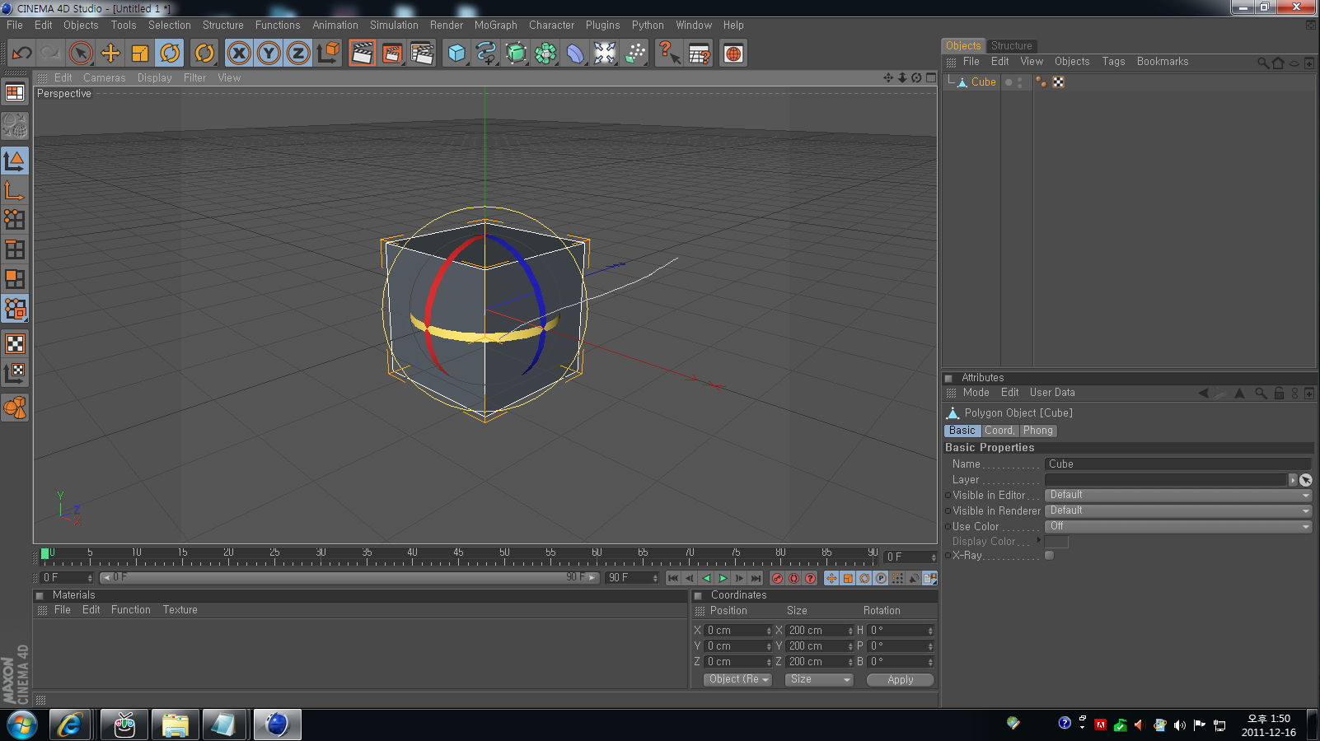Switch to the Structure tab
The width and height of the screenshot is (1320, 741).
click(1011, 46)
